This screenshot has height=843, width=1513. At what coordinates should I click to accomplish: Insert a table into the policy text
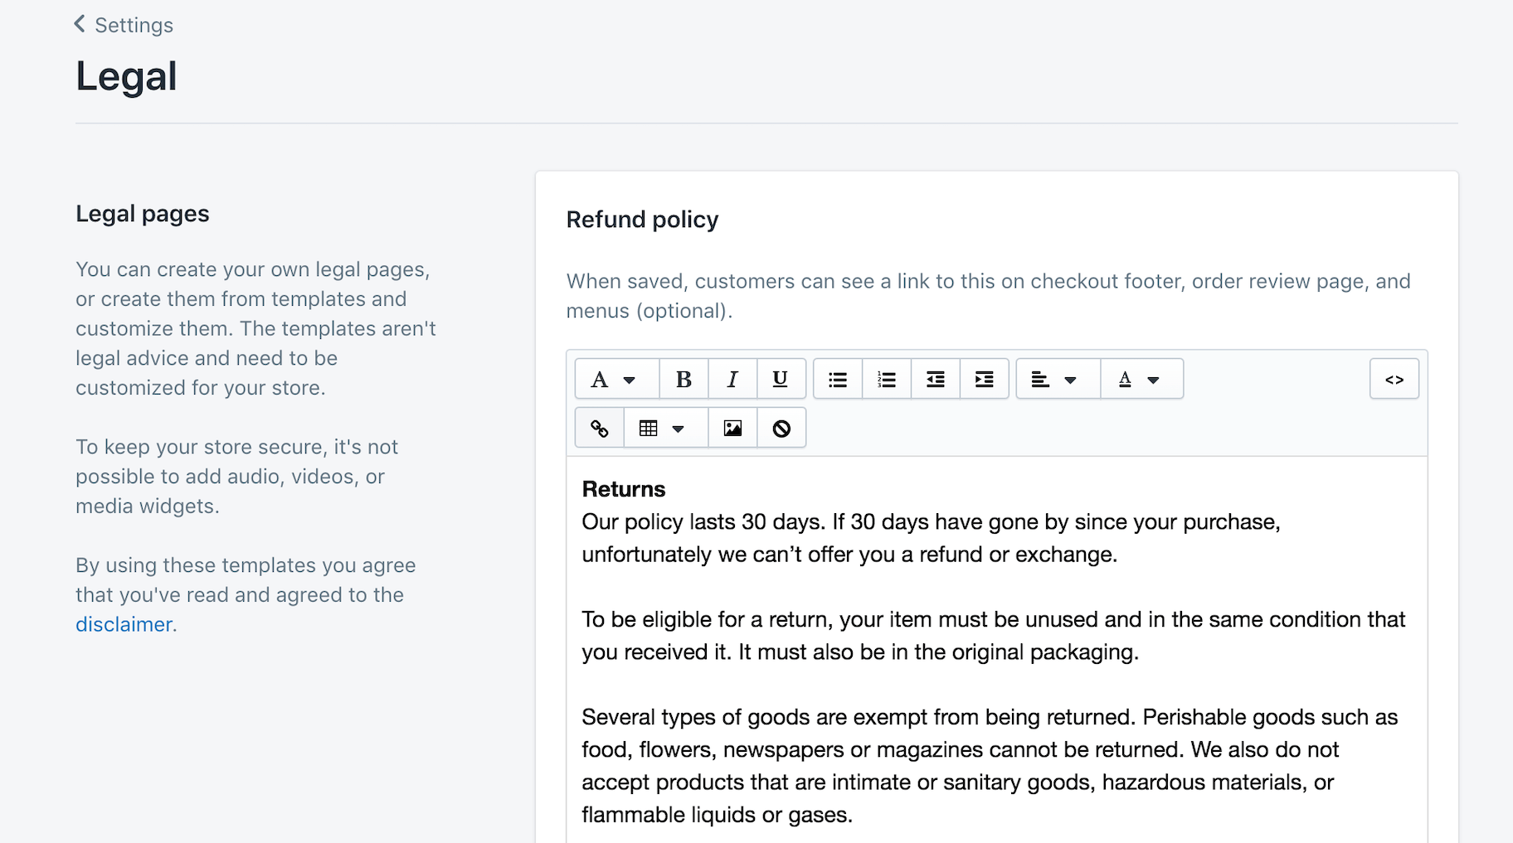647,428
